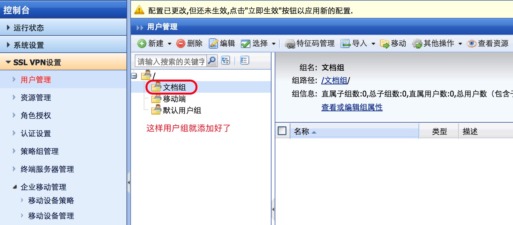513x225 pixels.
Task: Follow the /文档组 group path link
Action: pos(334,81)
